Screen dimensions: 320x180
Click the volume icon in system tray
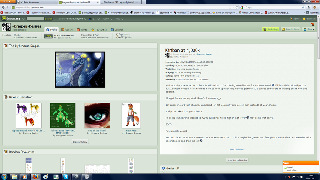click(302, 177)
